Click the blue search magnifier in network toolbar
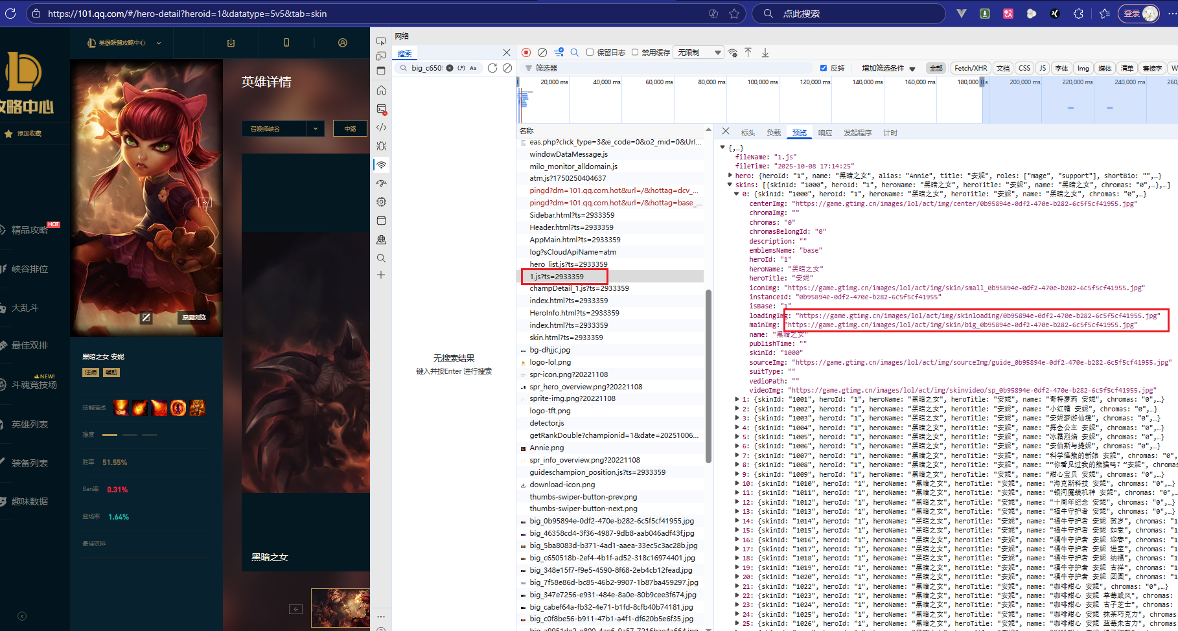Screen dimensions: 1178x631 (x=574, y=52)
